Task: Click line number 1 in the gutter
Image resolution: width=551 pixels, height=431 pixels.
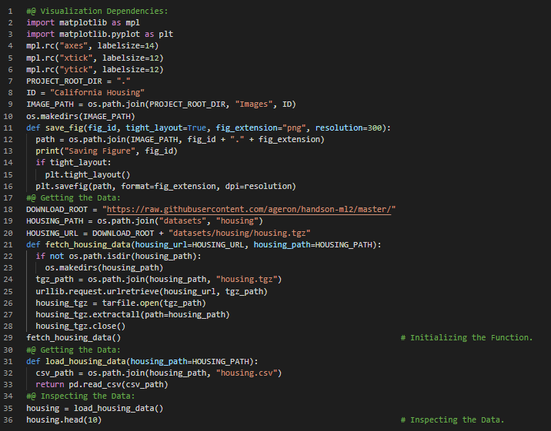Action: (x=9, y=11)
